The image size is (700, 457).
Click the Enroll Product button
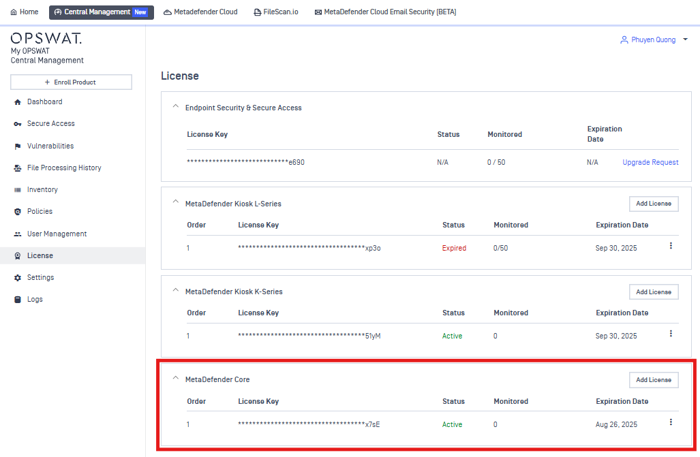pyautogui.click(x=72, y=82)
